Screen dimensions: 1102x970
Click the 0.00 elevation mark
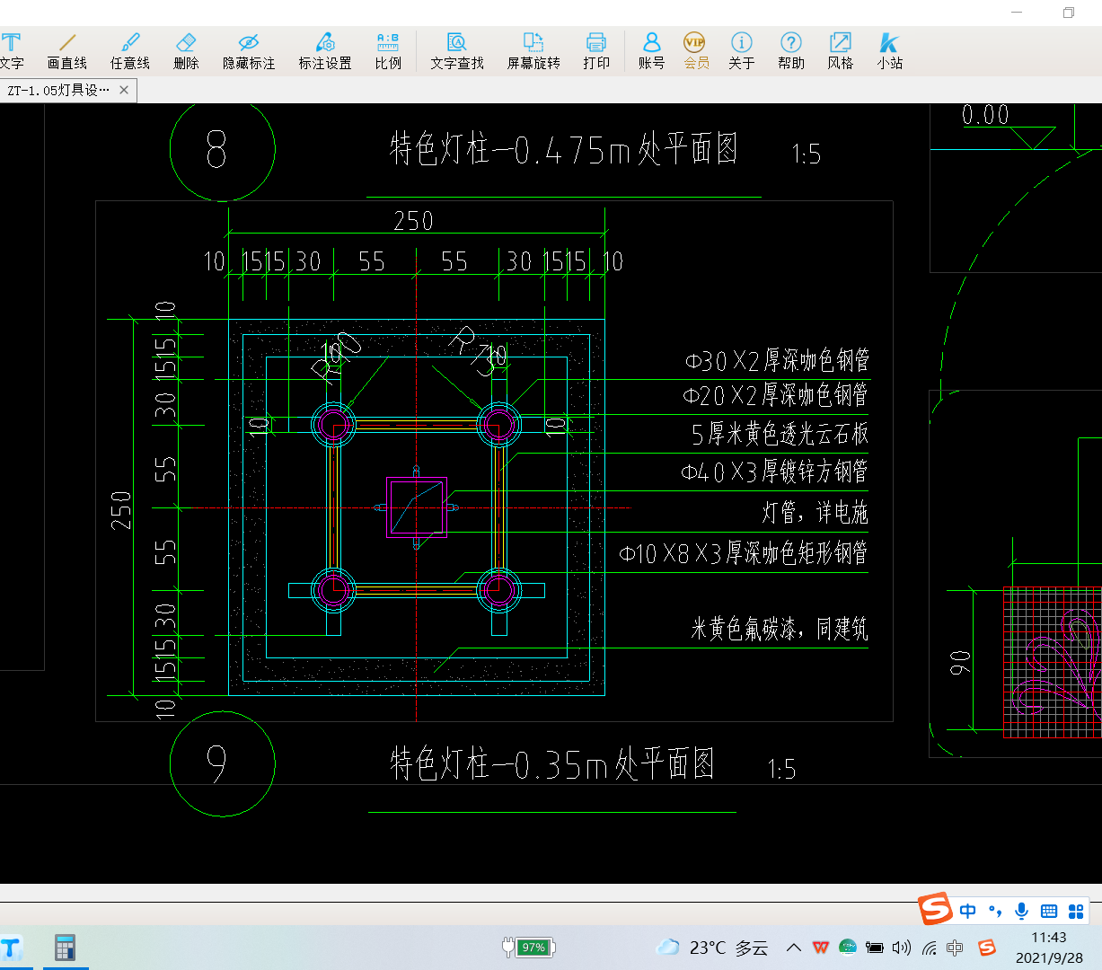(985, 115)
